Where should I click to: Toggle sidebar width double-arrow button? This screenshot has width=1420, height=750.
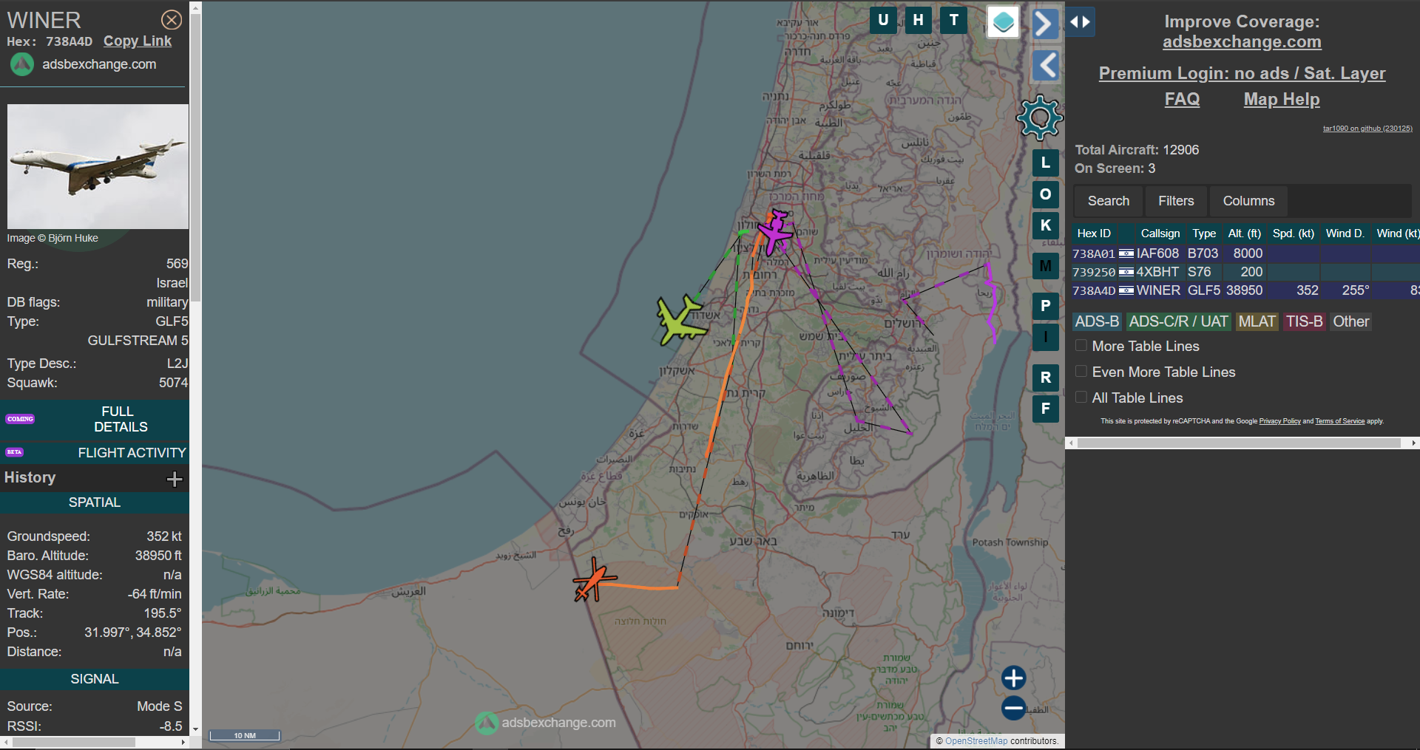coord(1081,21)
